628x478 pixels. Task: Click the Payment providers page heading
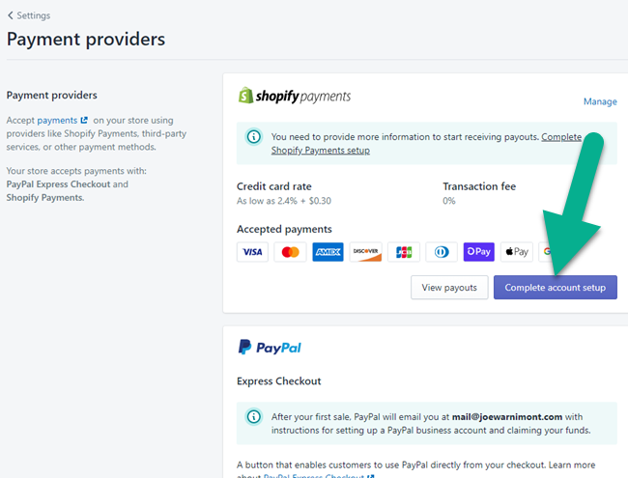coord(86,40)
